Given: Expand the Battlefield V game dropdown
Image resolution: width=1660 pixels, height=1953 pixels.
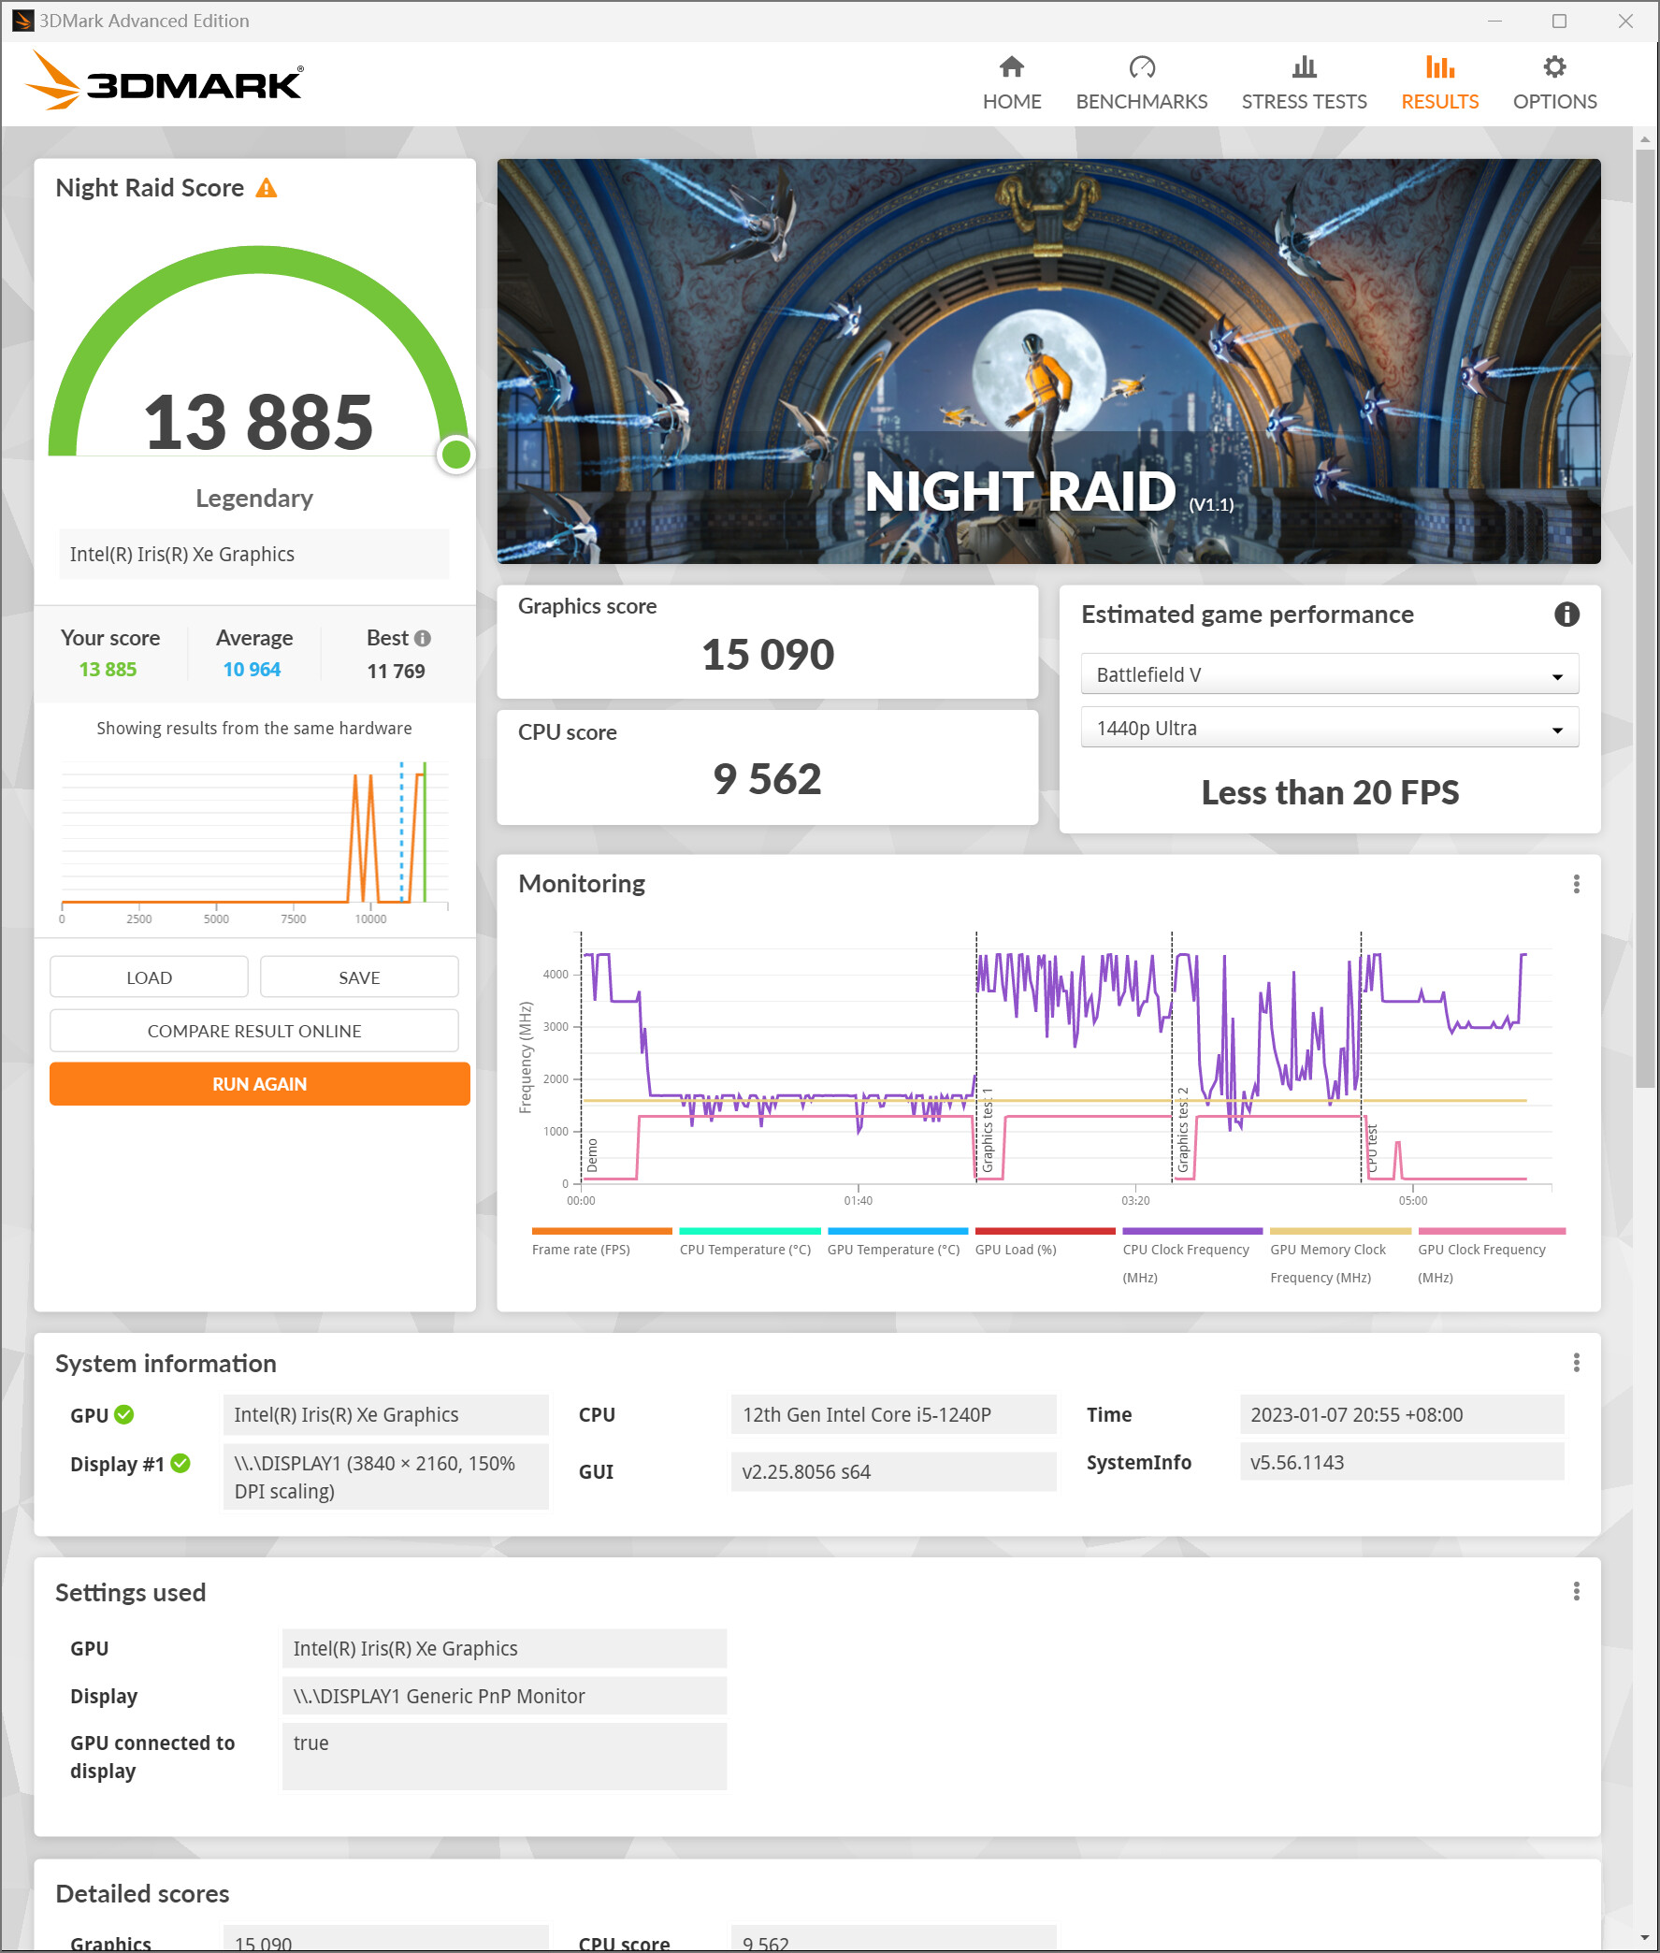Looking at the screenshot, I should click(x=1328, y=674).
